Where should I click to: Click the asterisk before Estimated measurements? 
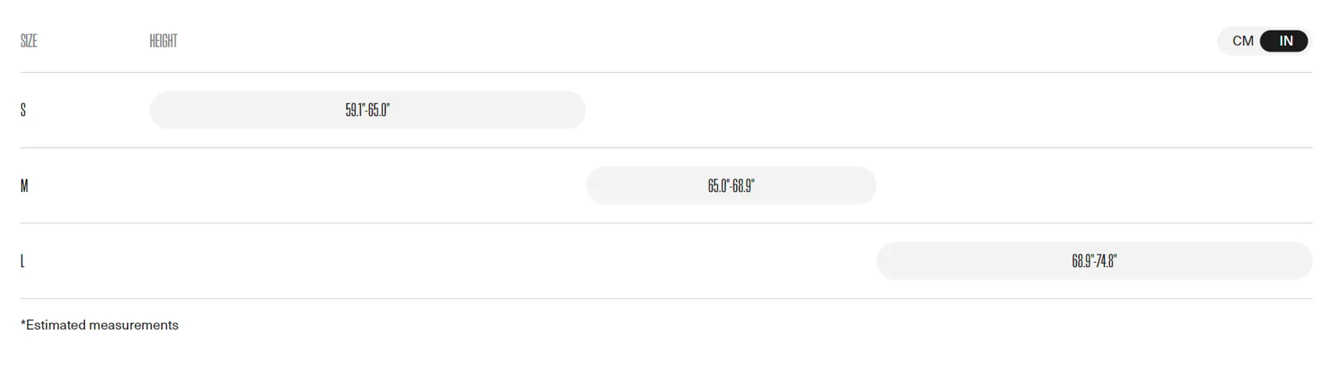(x=23, y=324)
